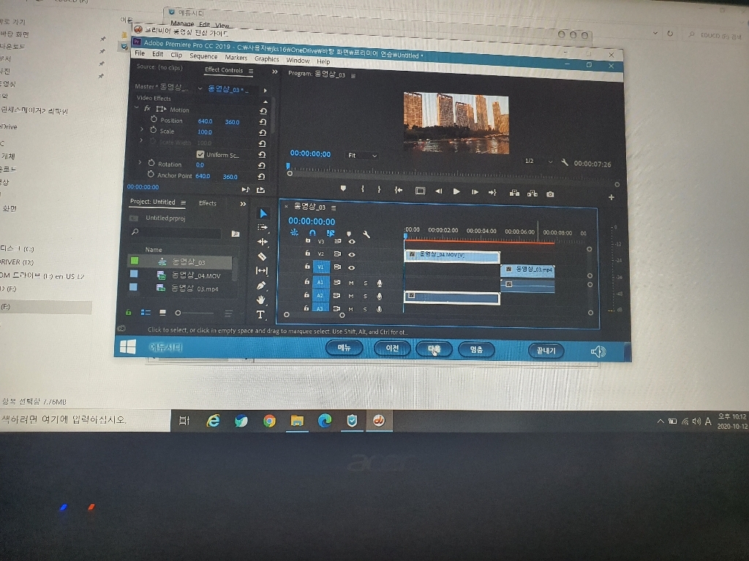Show overflow panels beside Effects tab

[x=243, y=204]
